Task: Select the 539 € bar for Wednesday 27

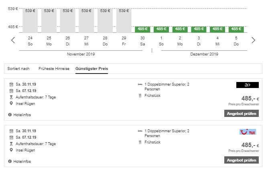Action: coord(86,20)
